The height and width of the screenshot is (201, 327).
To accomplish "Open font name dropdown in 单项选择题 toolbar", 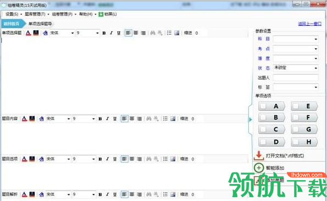I will click(73, 33).
